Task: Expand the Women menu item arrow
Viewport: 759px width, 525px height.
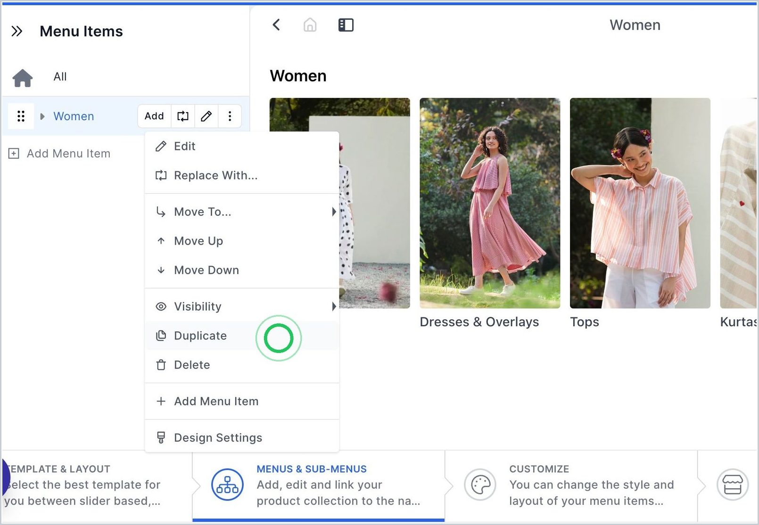Action: pyautogui.click(x=42, y=116)
